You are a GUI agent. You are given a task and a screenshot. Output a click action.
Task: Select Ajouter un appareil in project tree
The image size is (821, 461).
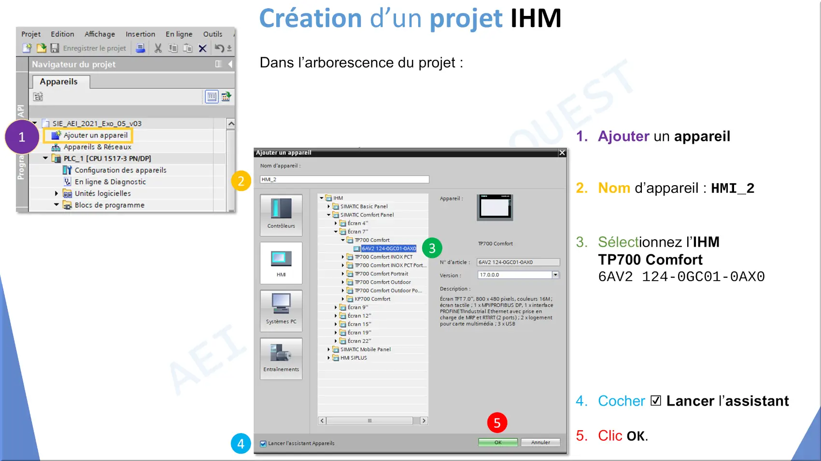(x=96, y=136)
